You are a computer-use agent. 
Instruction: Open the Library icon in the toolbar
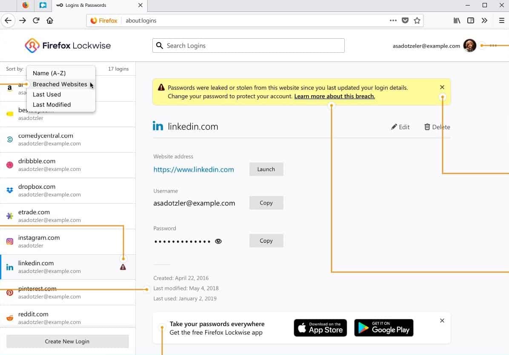(457, 20)
